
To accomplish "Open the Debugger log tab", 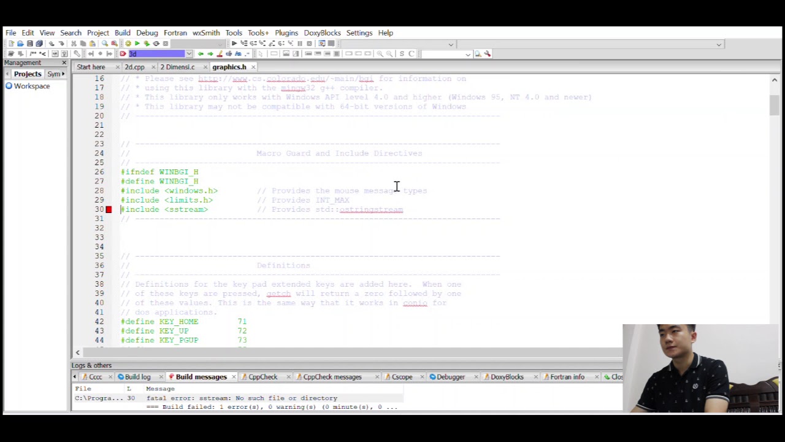I will (x=451, y=377).
